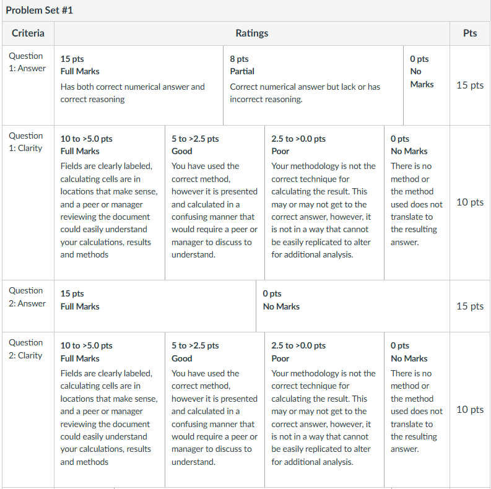Click the Question 1: Clarity points cell
The height and width of the screenshot is (489, 491).
(470, 202)
